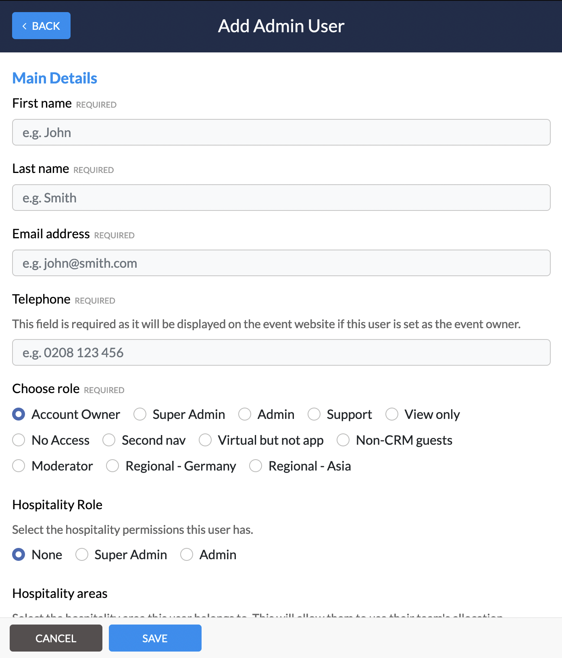Focus the Email address input field
Image resolution: width=562 pixels, height=658 pixels.
pos(281,263)
